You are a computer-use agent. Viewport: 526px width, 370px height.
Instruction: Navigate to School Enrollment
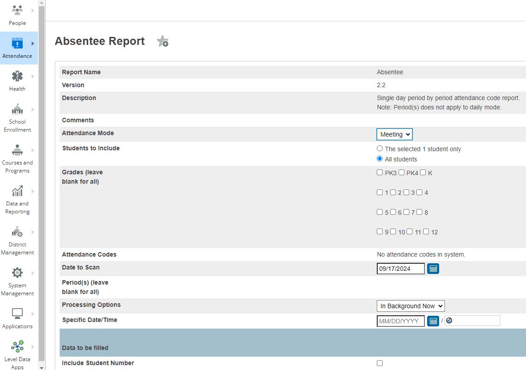(17, 109)
